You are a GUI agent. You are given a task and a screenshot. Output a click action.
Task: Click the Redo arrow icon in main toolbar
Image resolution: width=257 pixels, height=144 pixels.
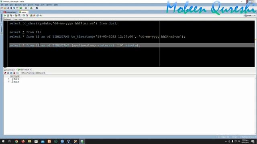pos(17,8)
